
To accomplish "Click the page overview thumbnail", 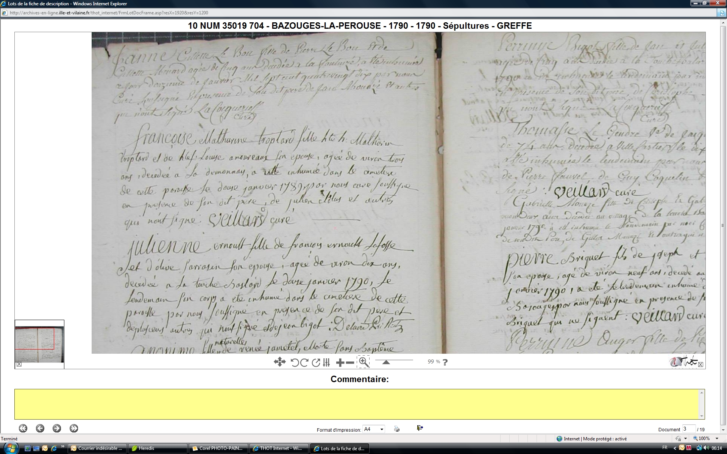I will tap(39, 344).
